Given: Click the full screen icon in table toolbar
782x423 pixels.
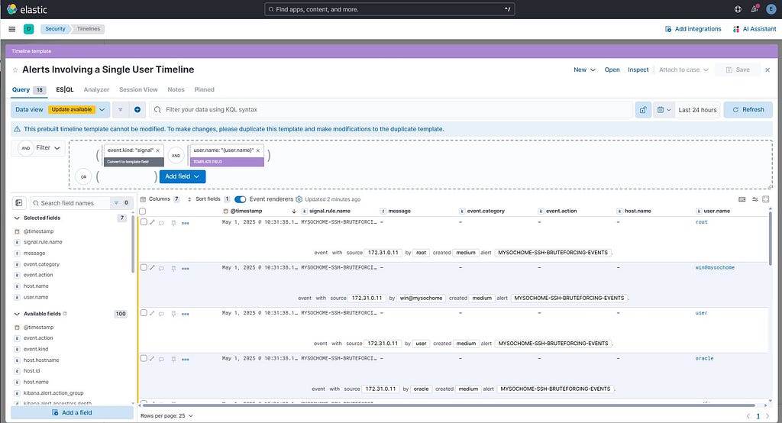Looking at the screenshot, I should click(765, 199).
